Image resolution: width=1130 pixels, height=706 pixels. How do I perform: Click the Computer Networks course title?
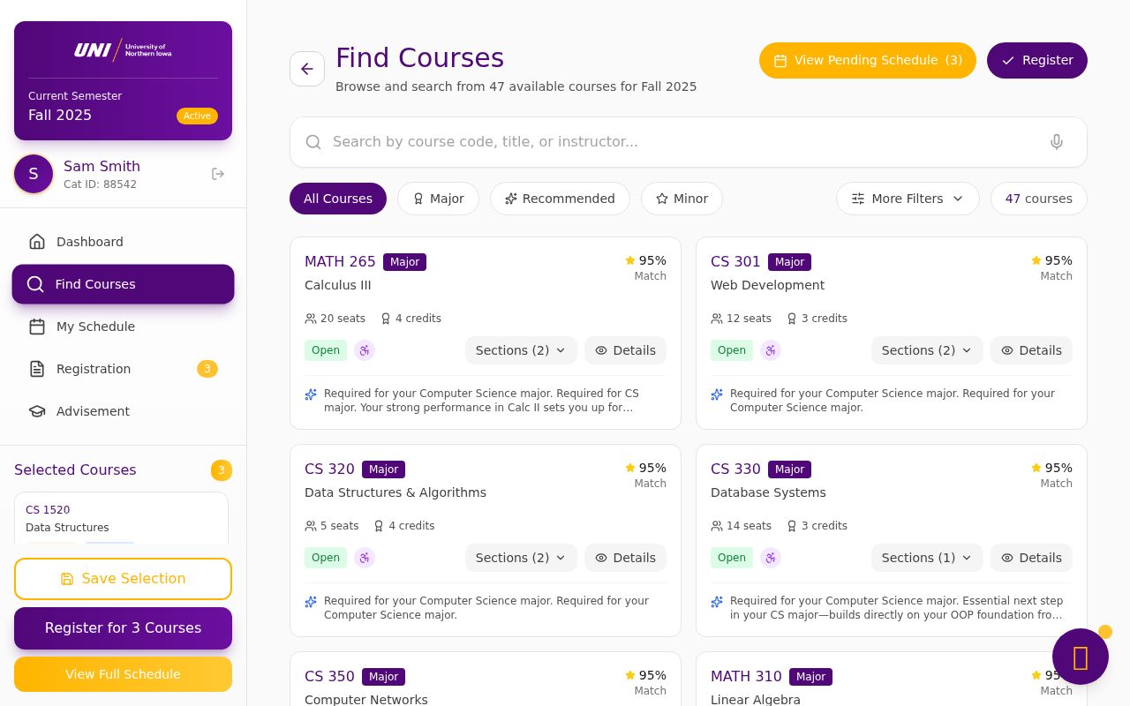point(366,700)
